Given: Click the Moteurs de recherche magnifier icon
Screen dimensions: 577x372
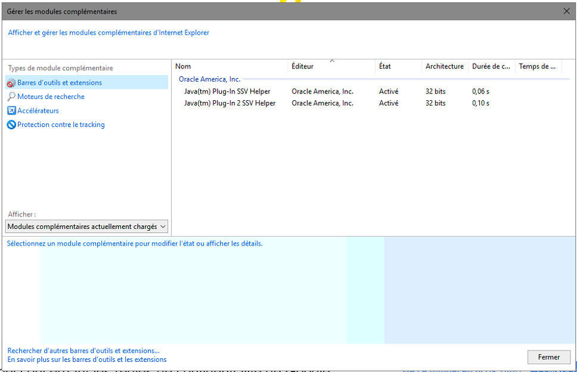Looking at the screenshot, I should click(x=11, y=97).
